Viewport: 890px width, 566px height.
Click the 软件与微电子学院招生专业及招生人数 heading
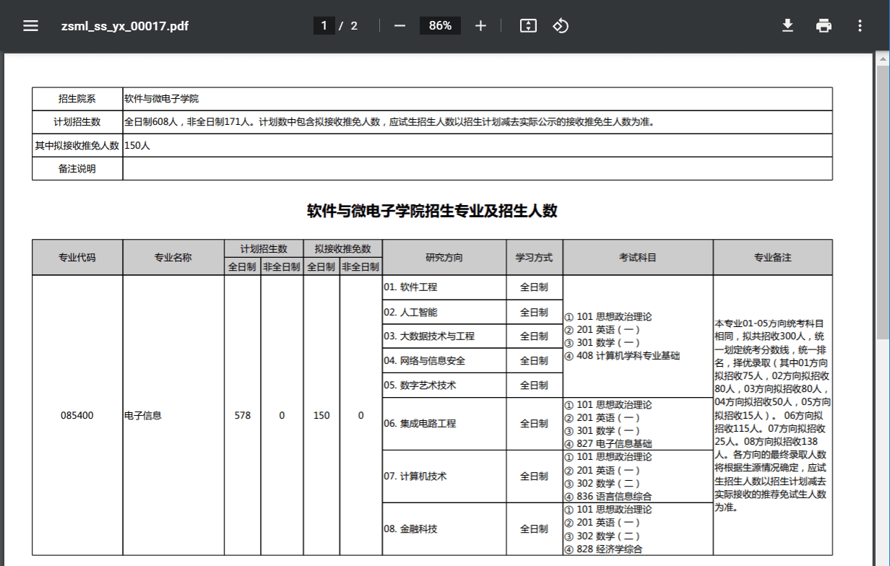(432, 211)
